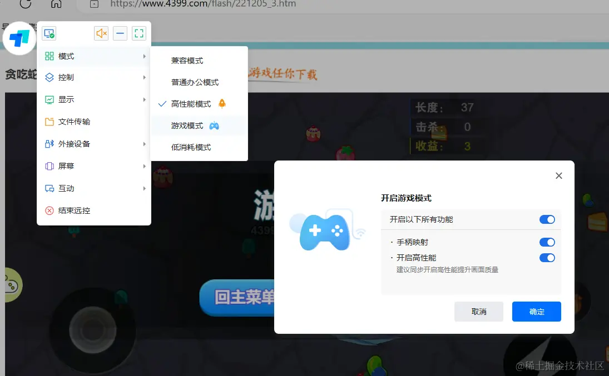Click the monitor icon beside 显示

[49, 100]
